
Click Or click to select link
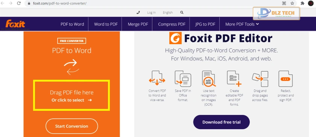(71, 100)
